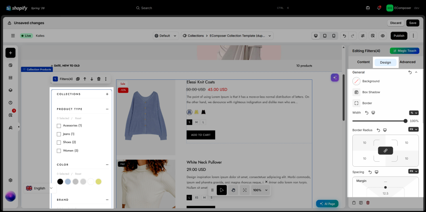Duplicate the Filters(4) element
Image resolution: width=426 pixels, height=212 pixels.
tap(78, 79)
